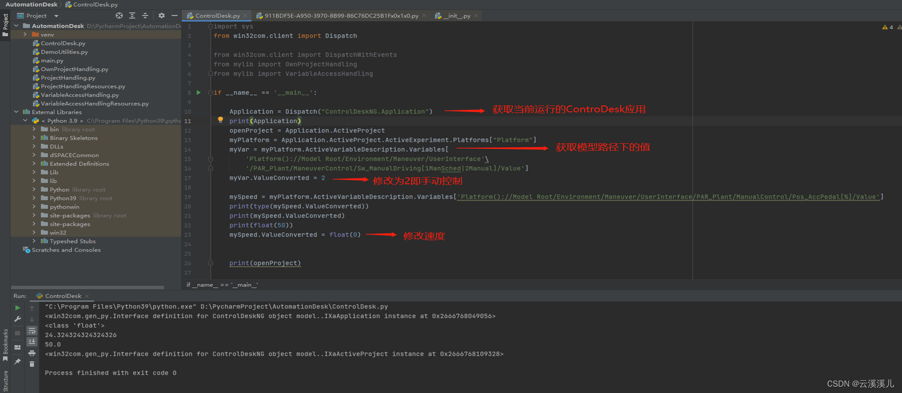The width and height of the screenshot is (902, 393).
Task: Expand the Extended Definitions node
Action: tap(34, 164)
